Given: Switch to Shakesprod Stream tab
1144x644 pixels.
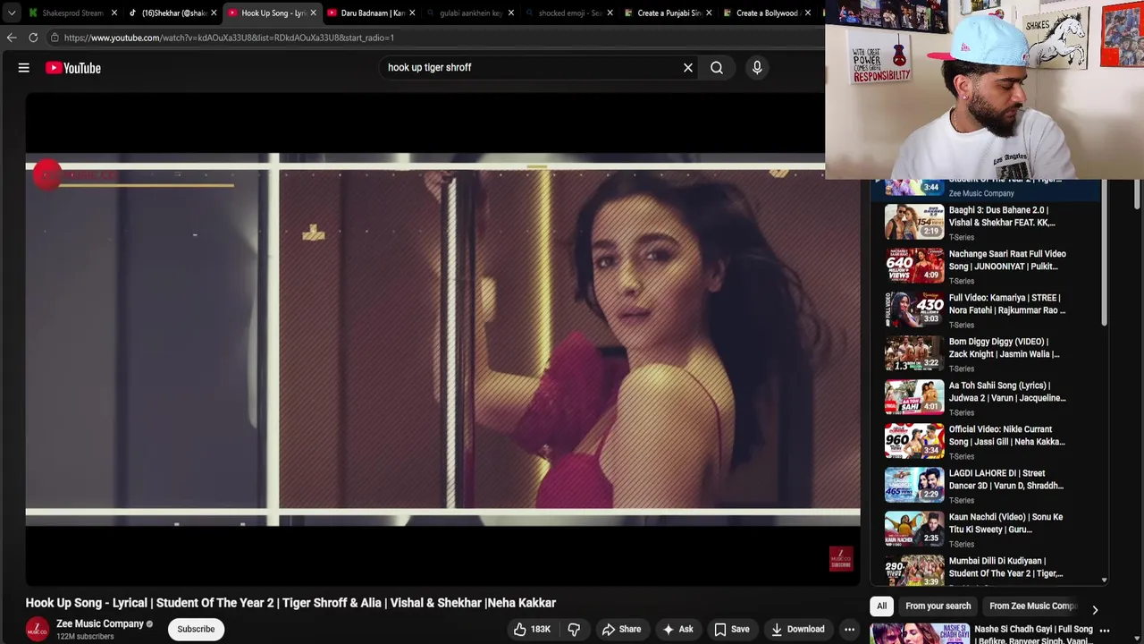Looking at the screenshot, I should [71, 13].
